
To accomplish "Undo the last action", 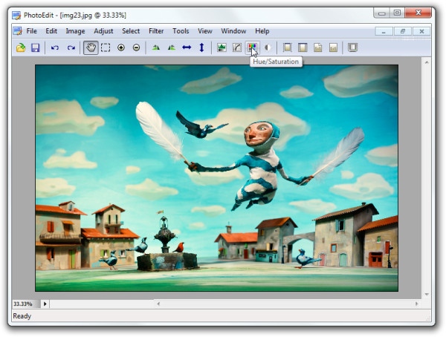I will [55, 48].
